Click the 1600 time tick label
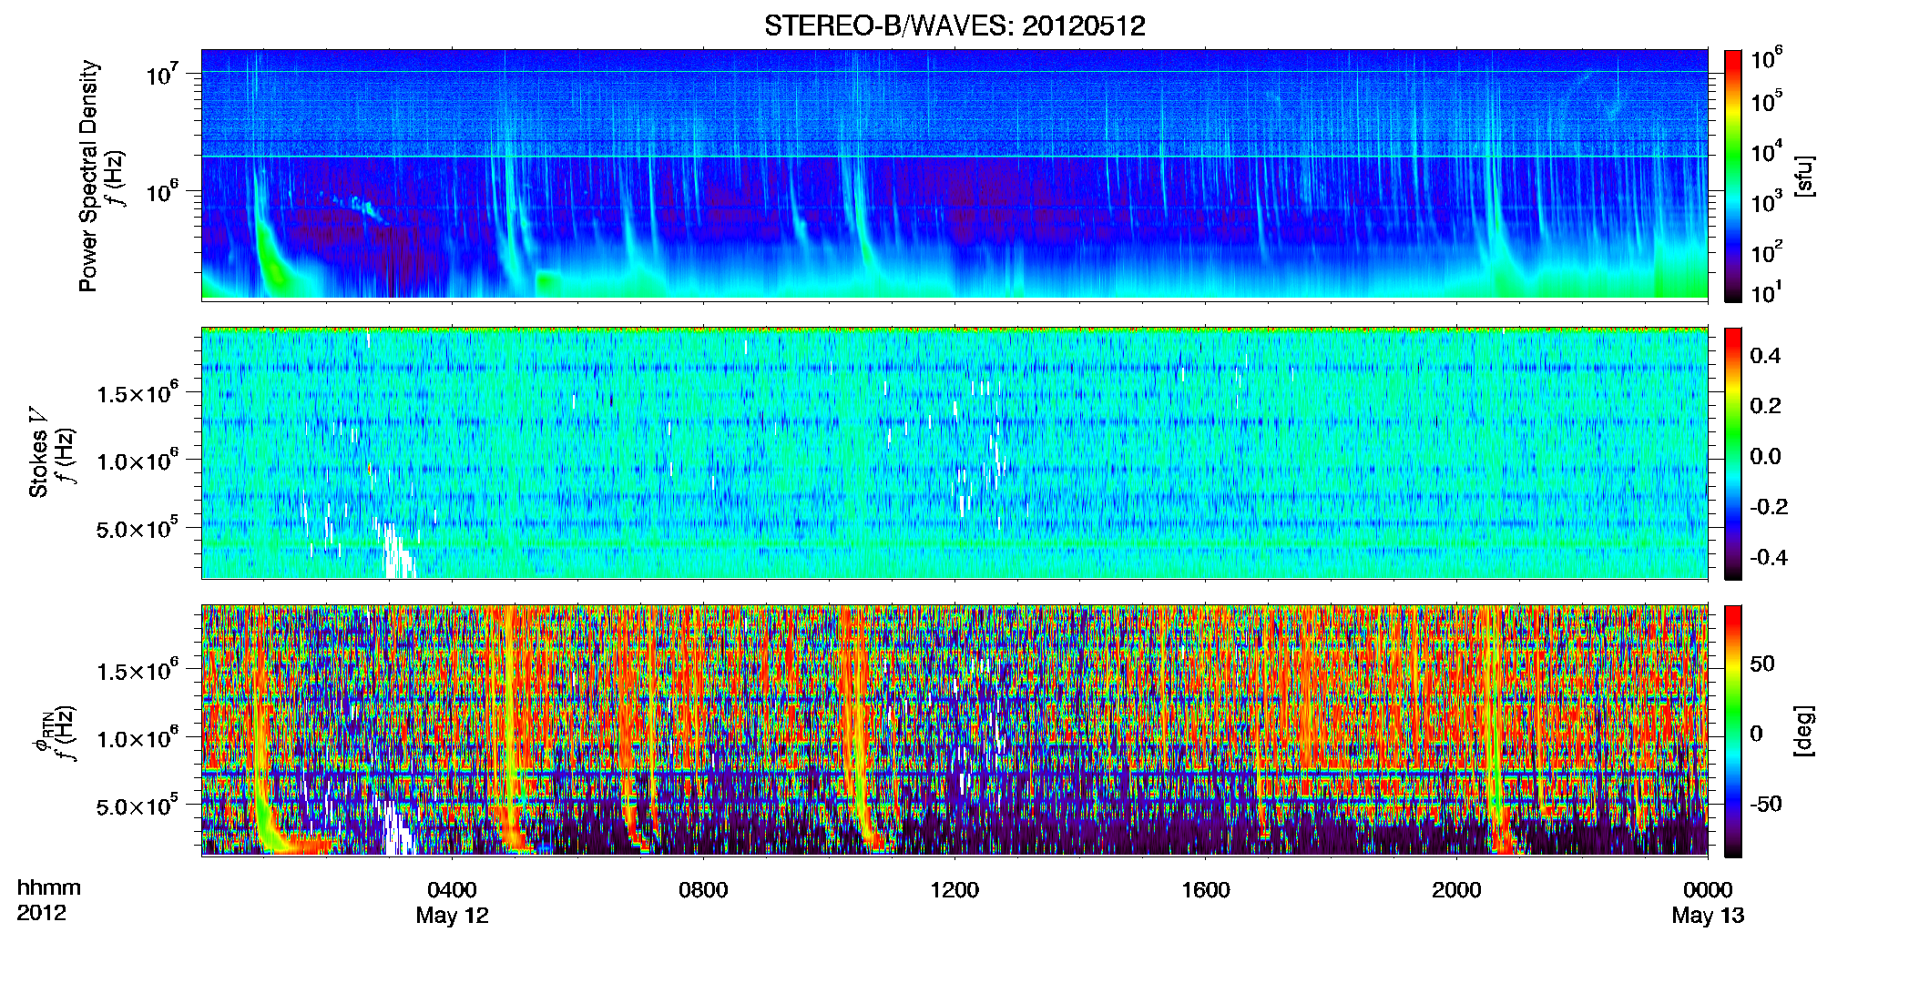 tap(1206, 890)
